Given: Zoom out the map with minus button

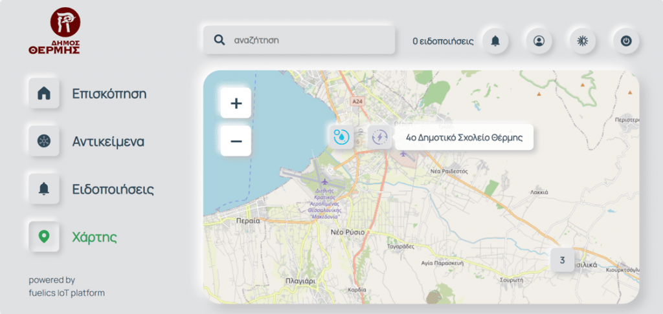Looking at the screenshot, I should 236,141.
